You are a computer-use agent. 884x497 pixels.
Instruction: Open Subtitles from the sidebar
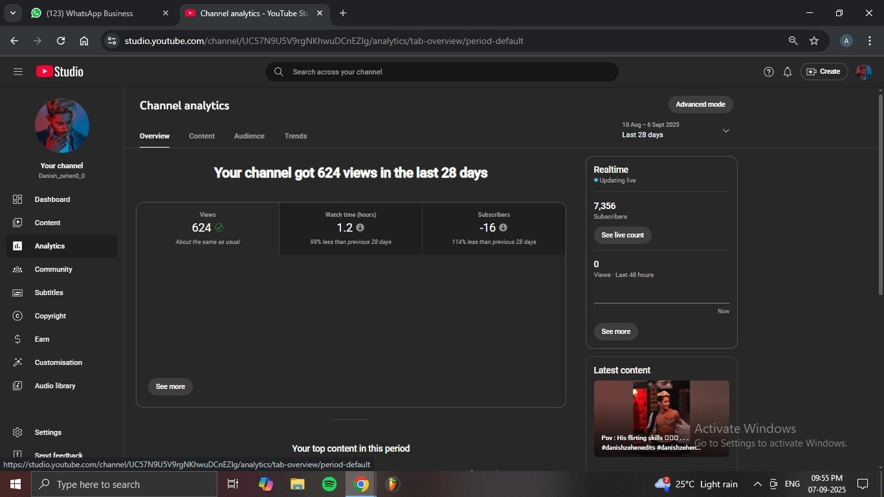(49, 293)
